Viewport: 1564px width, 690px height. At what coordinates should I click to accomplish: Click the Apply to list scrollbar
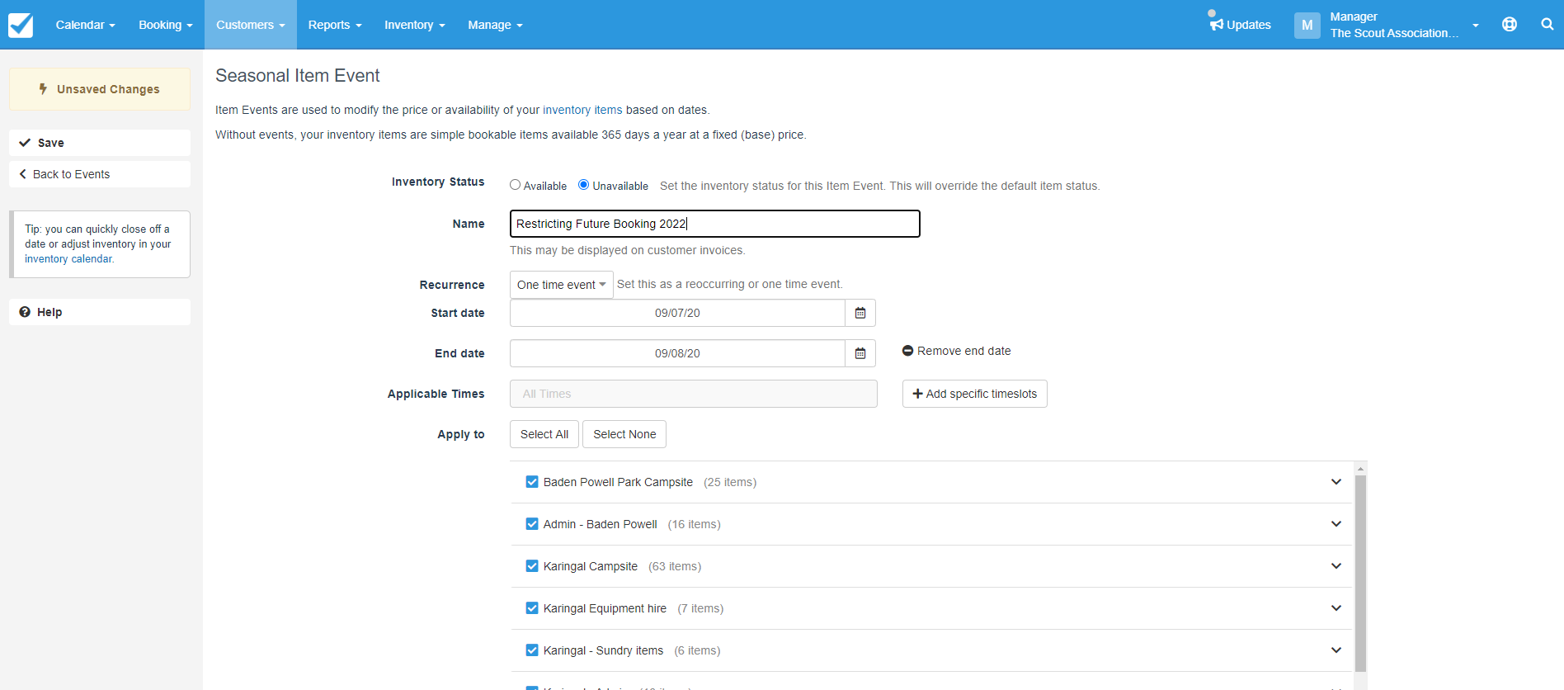click(1360, 574)
